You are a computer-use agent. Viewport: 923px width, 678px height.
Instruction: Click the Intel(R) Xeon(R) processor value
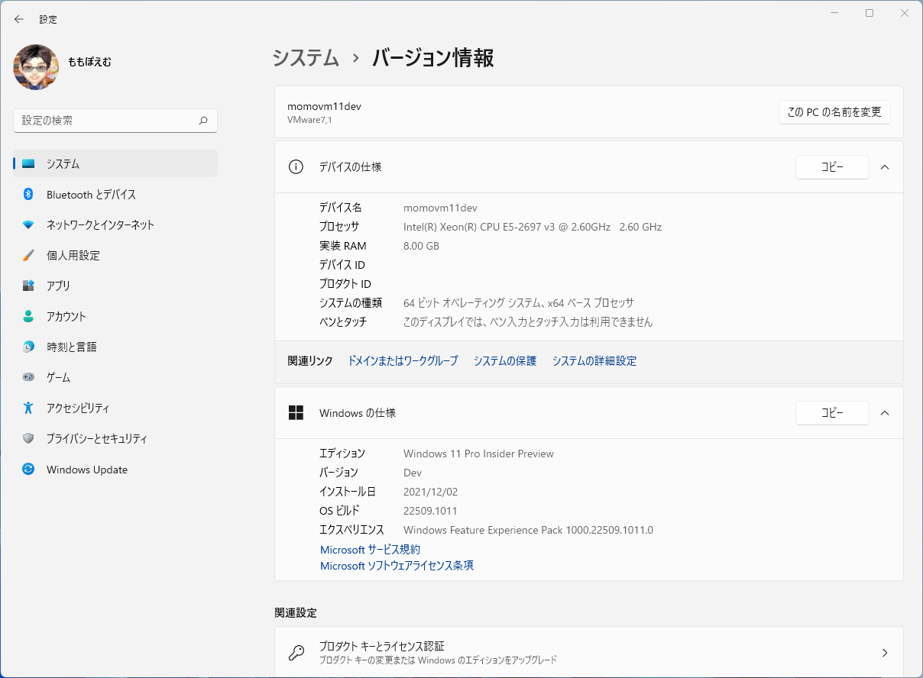tap(533, 227)
